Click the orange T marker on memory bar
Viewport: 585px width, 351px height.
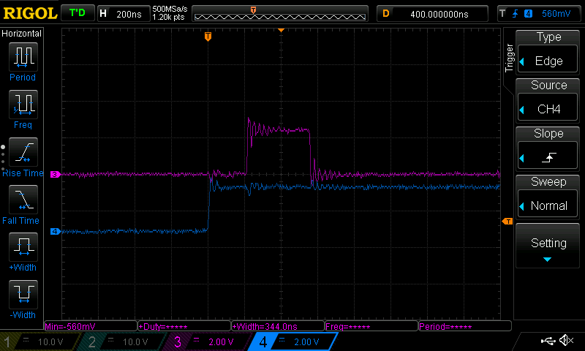pyautogui.click(x=253, y=10)
